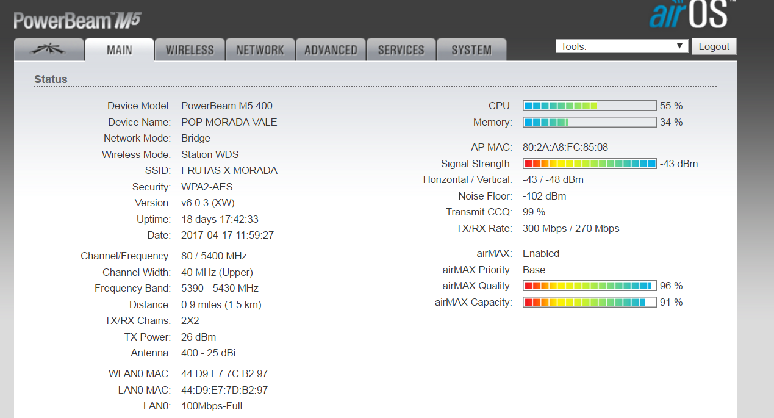Click Distance value 0.9 miles (1.5 km)
Screen dimensions: 774x418
pyautogui.click(x=221, y=304)
